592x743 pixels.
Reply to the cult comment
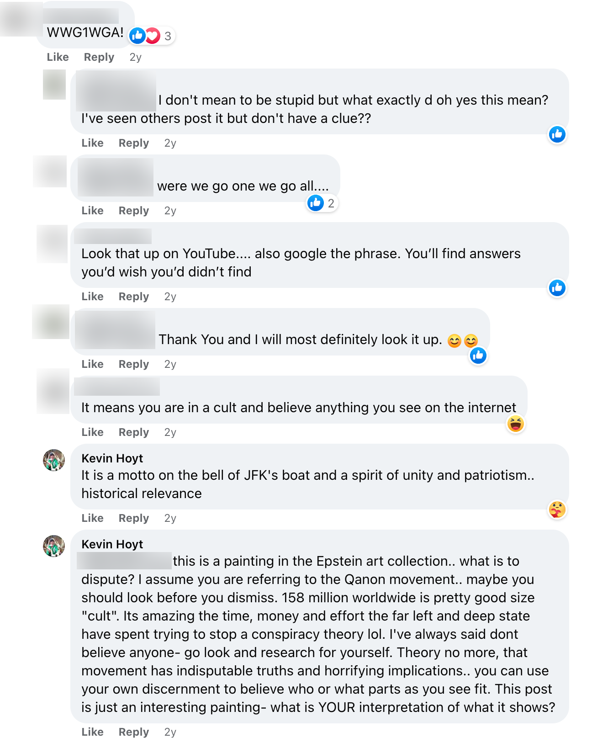coord(133,432)
